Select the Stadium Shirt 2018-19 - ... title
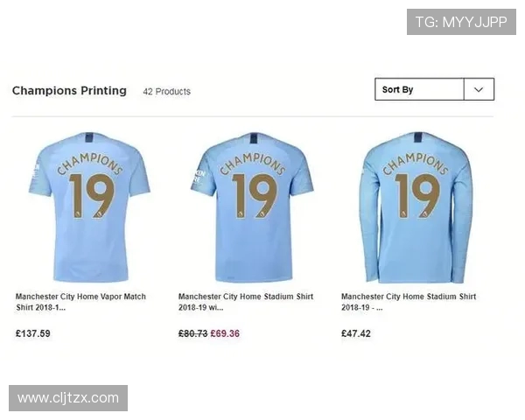The image size is (525, 420). click(409, 302)
